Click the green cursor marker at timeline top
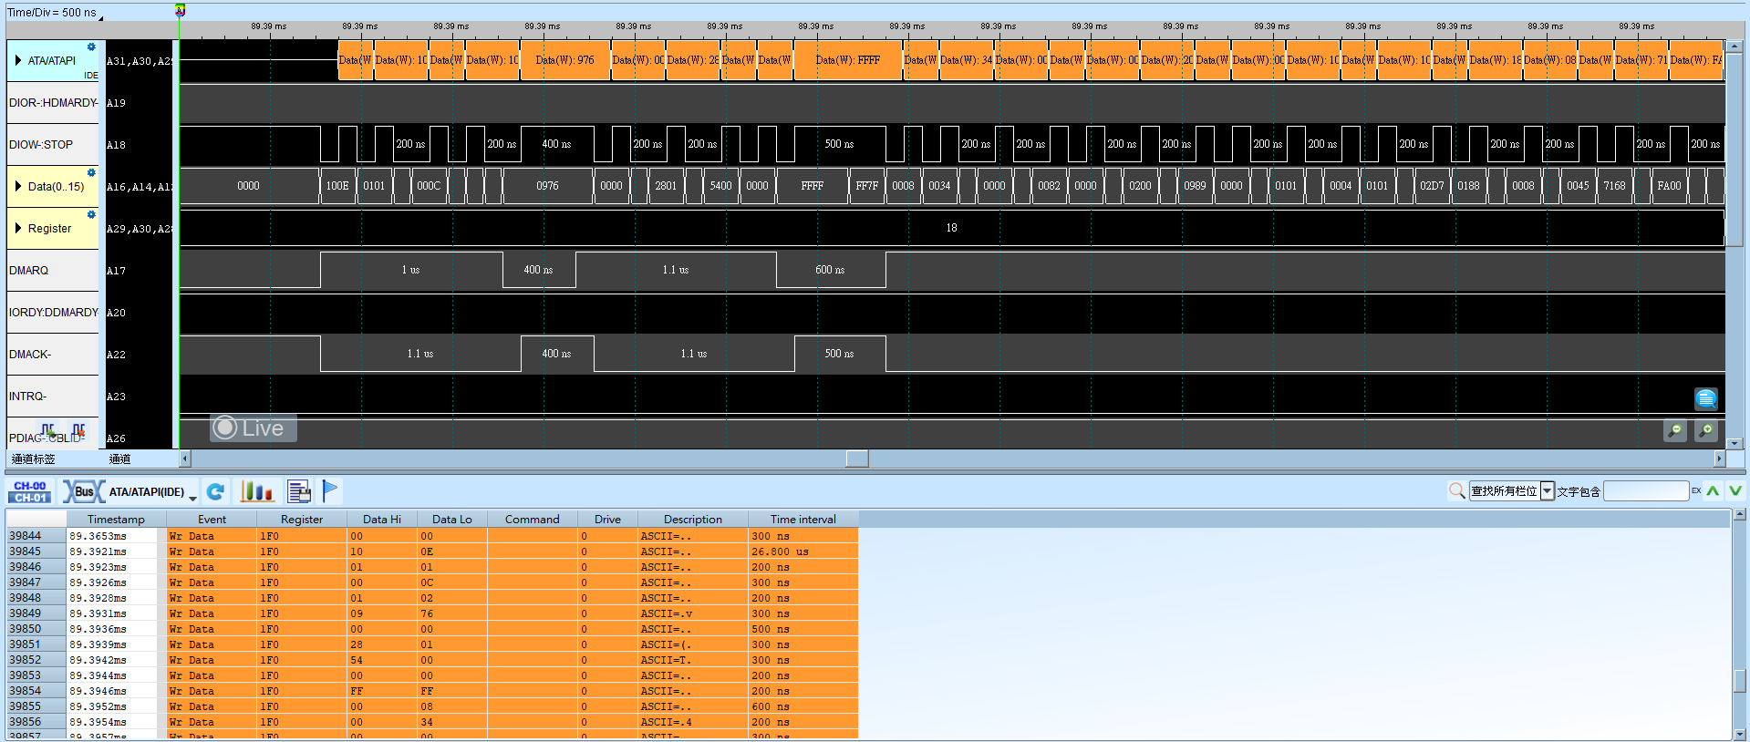 (x=180, y=10)
